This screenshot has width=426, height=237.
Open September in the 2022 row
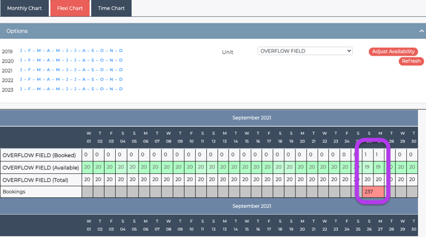(93, 80)
